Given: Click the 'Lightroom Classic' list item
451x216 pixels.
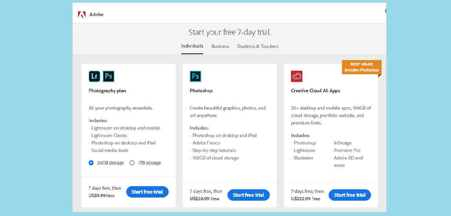Looking at the screenshot, I should [109, 135].
